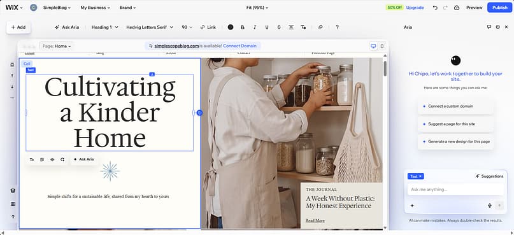Choose Suggest a page for this site
514x235 pixels.
coord(455,124)
